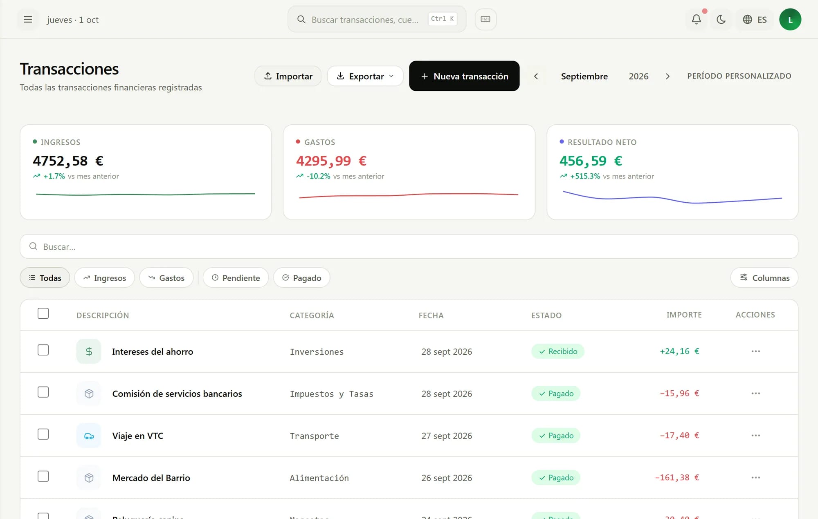Viewport: 818px width, 519px height.
Task: Click the Ingresos sparkline chart
Action: (x=146, y=194)
